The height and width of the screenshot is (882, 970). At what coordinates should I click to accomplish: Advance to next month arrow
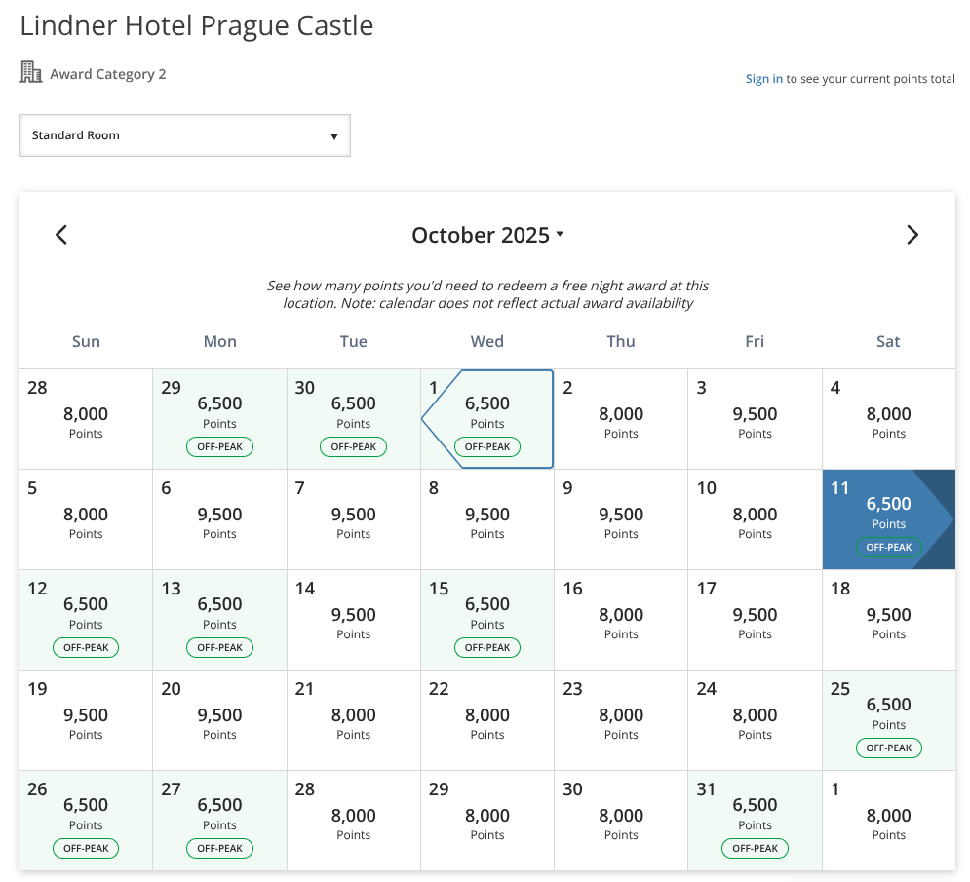(912, 235)
